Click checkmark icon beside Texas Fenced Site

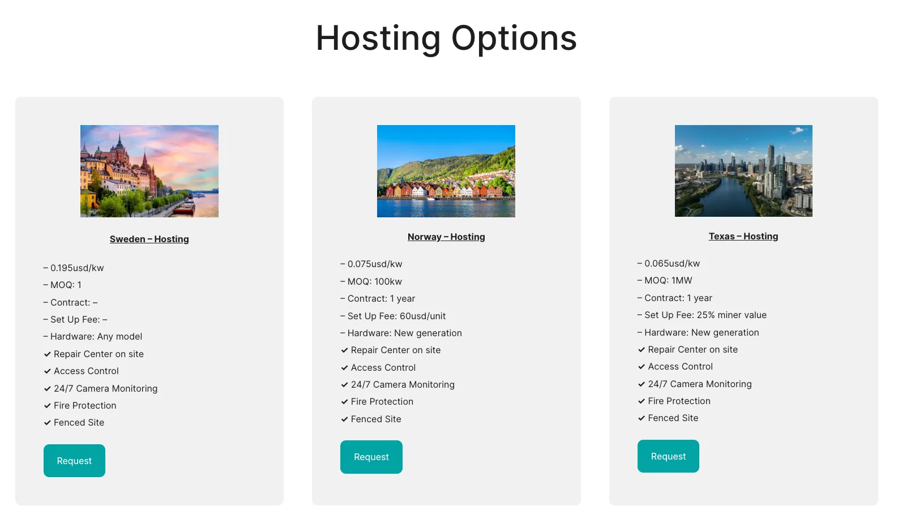click(x=642, y=418)
